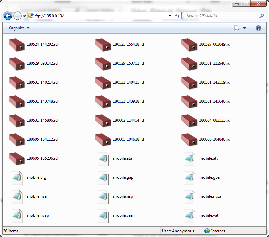
Task: Click the Back navigation arrow
Action: [x=8, y=16]
